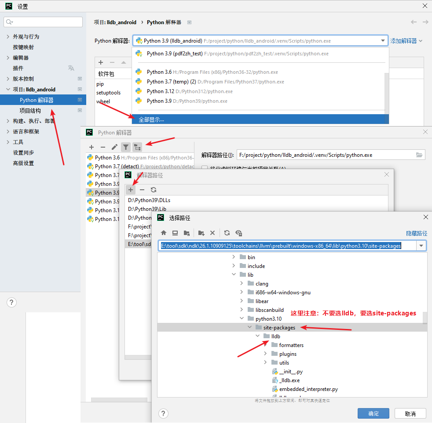Select D:\Python39\DLLs in the paths list

pos(149,200)
